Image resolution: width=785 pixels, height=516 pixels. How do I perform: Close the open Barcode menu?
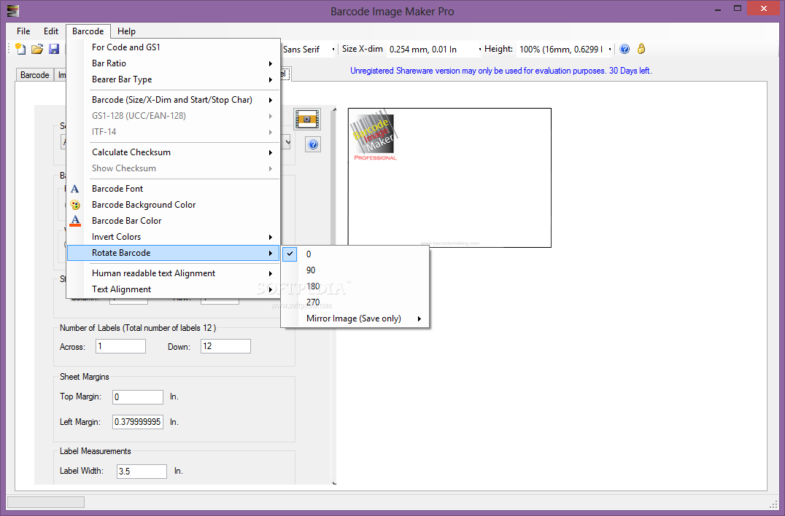click(x=88, y=31)
